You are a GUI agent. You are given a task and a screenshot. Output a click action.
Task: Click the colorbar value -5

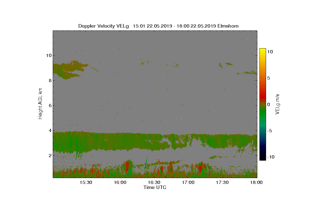click(270, 131)
